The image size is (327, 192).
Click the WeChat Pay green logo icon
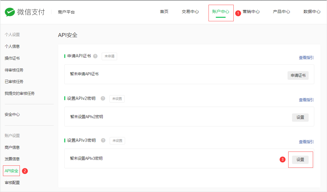point(10,12)
